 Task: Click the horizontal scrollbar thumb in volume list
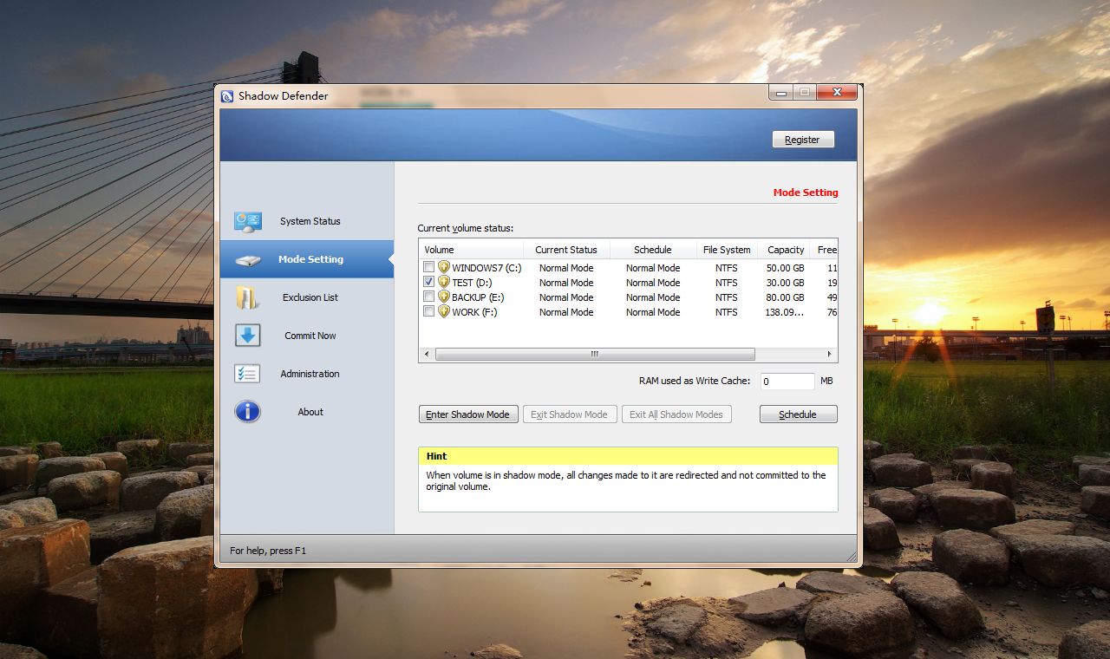pos(595,354)
